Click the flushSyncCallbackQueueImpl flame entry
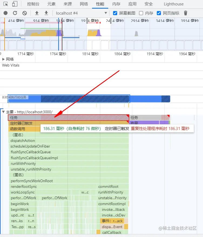The height and width of the screenshot is (237, 203). (x=69, y=158)
